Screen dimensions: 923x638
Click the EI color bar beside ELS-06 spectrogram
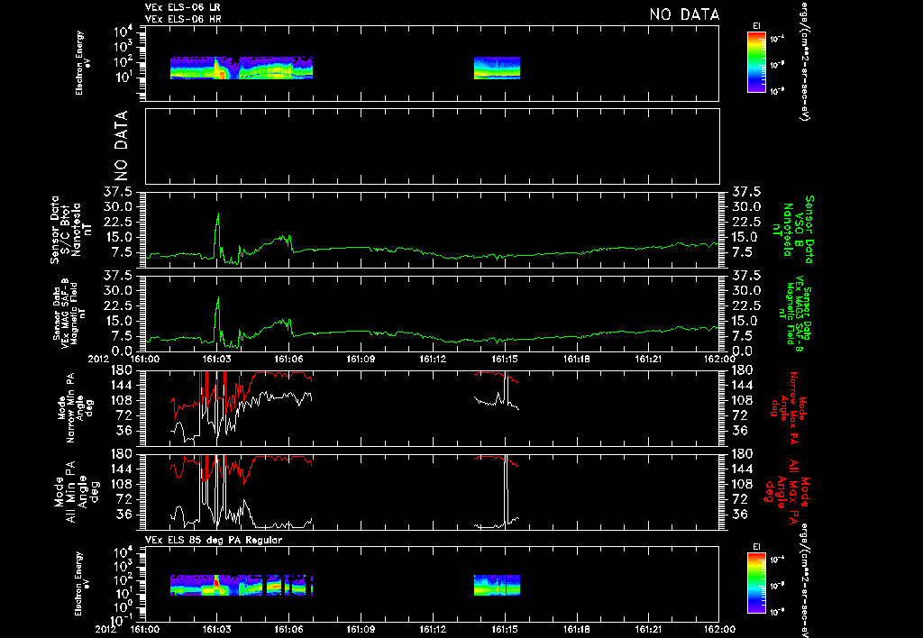(756, 62)
